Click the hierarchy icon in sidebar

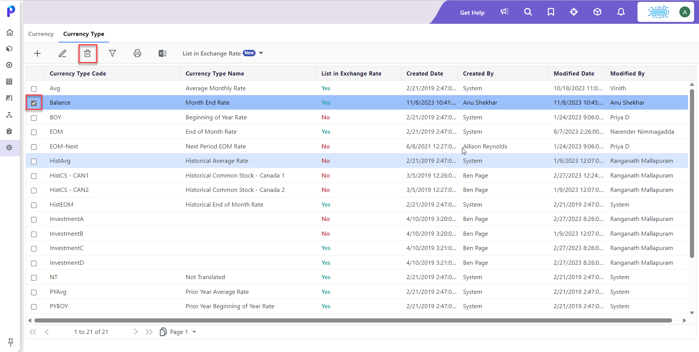click(9, 115)
